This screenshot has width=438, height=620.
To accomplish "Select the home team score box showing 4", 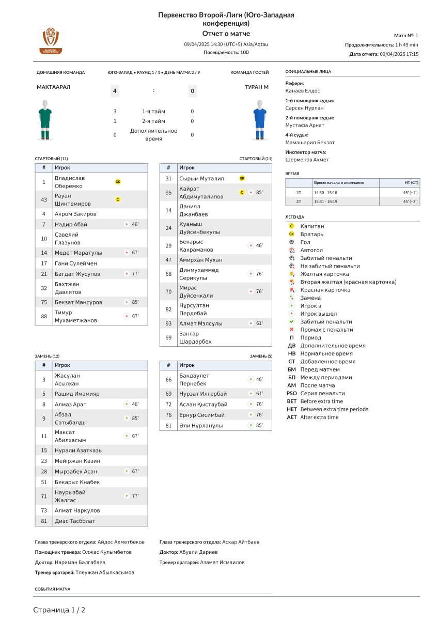I will pyautogui.click(x=115, y=91).
